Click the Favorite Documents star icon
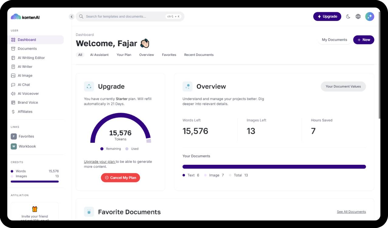This screenshot has width=388, height=228. click(89, 212)
